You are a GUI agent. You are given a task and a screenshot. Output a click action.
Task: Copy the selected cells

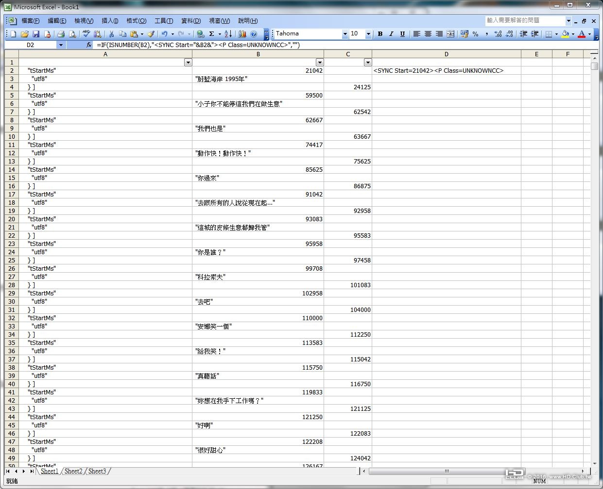pyautogui.click(x=122, y=34)
